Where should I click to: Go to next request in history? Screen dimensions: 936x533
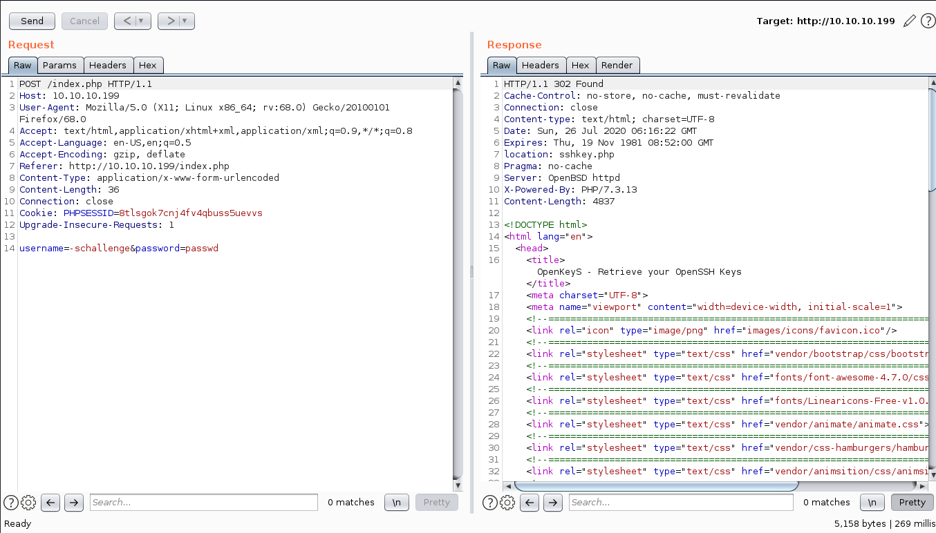(x=171, y=21)
